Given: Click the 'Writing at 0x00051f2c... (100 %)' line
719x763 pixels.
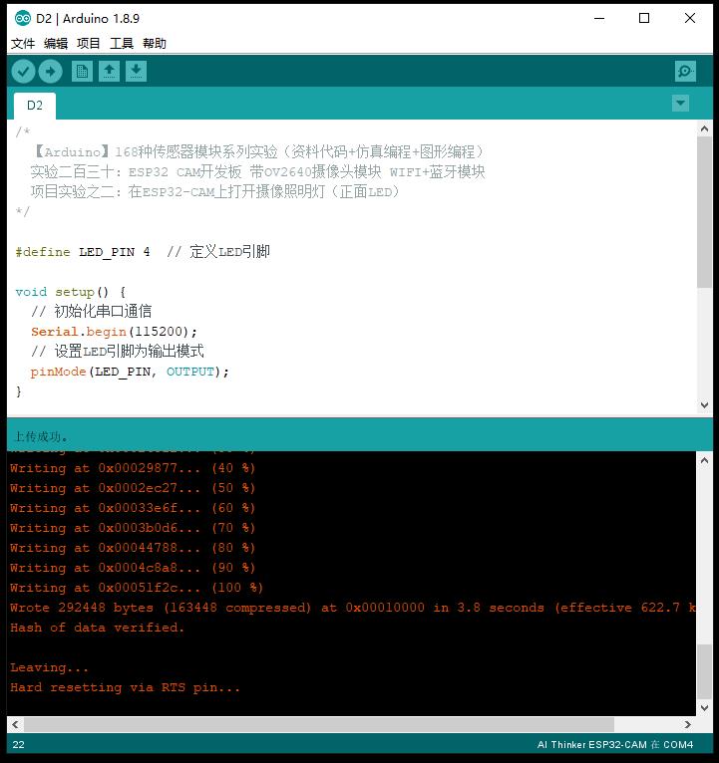Looking at the screenshot, I should (x=137, y=588).
